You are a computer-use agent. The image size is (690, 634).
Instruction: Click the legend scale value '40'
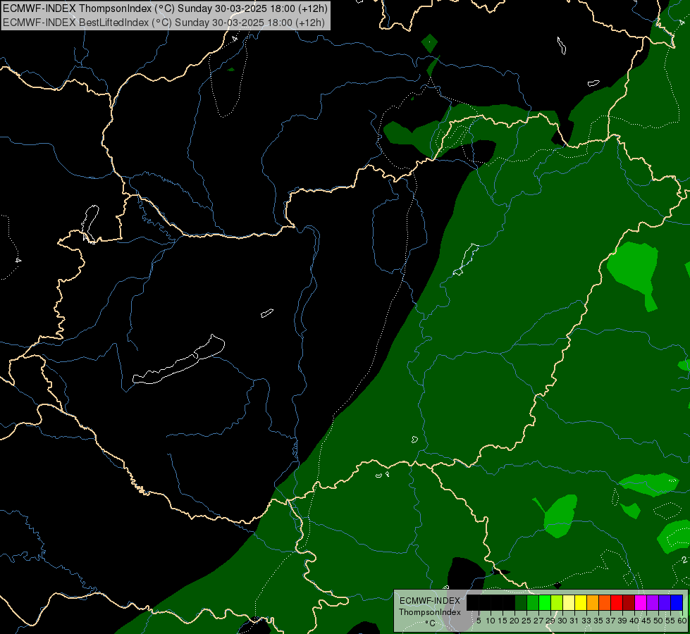(634, 621)
